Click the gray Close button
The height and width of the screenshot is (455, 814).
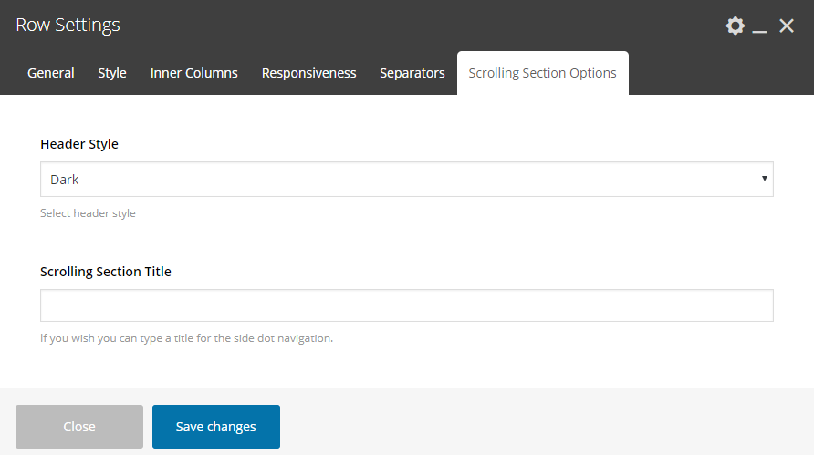coord(79,427)
